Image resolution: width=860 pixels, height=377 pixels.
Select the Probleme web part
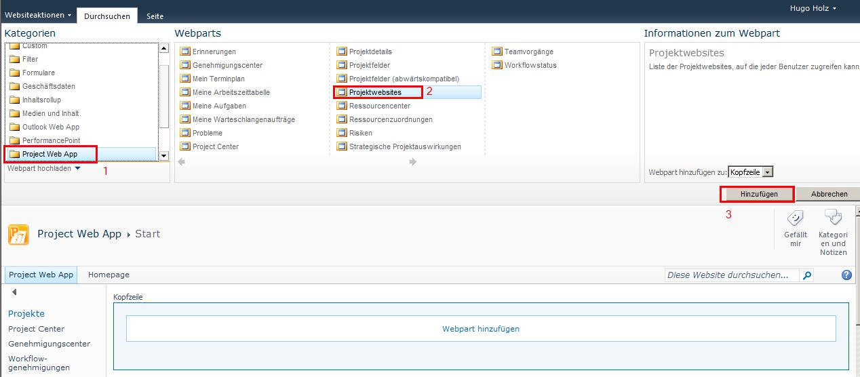tap(201, 133)
